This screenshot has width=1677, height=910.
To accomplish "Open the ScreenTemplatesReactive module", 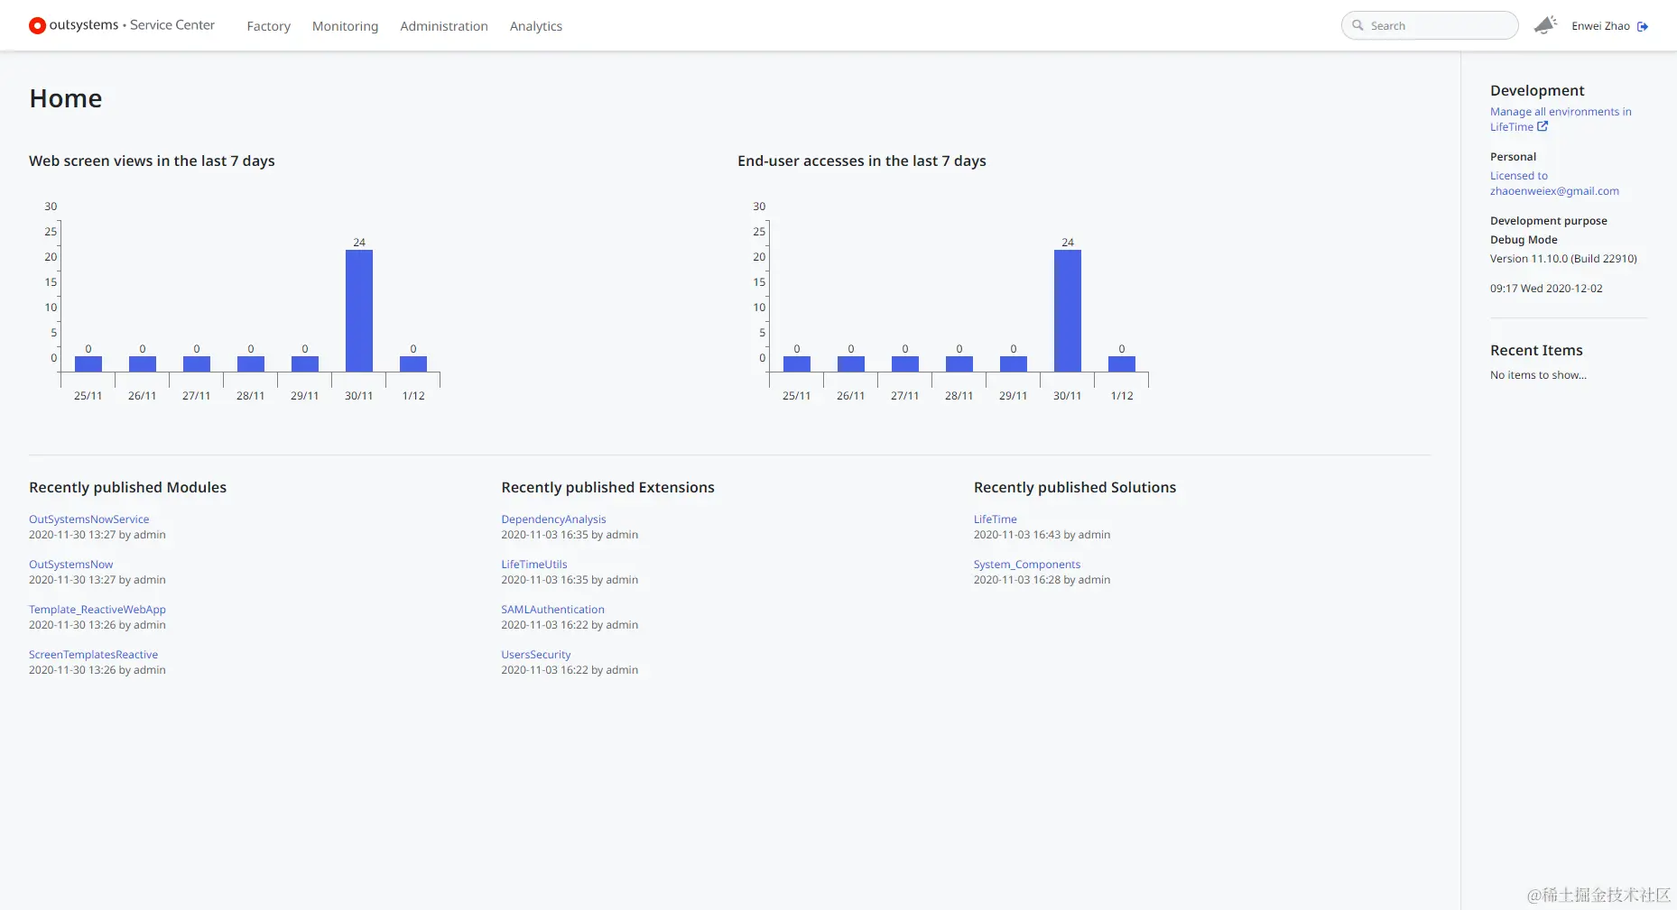I will [x=94, y=655].
